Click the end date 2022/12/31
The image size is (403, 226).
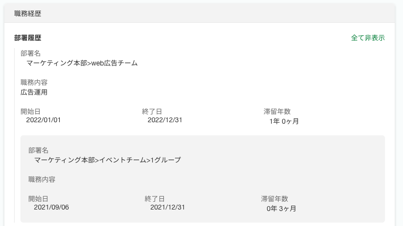165,120
